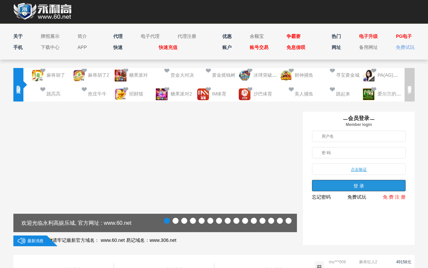Open the 抢庄牛牛 game link
Screen dimensions: 428x268
coord(97,94)
